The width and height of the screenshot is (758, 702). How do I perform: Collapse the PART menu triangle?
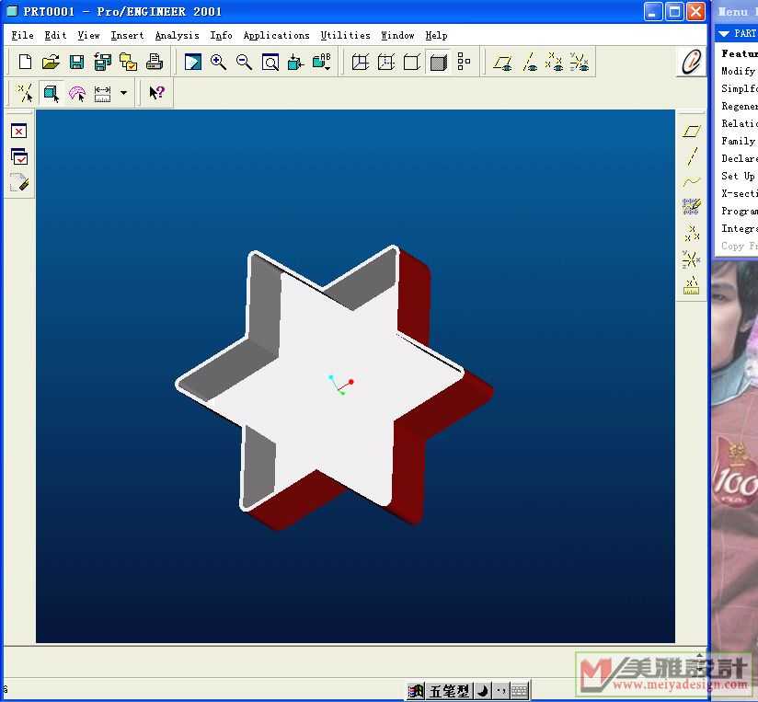724,34
